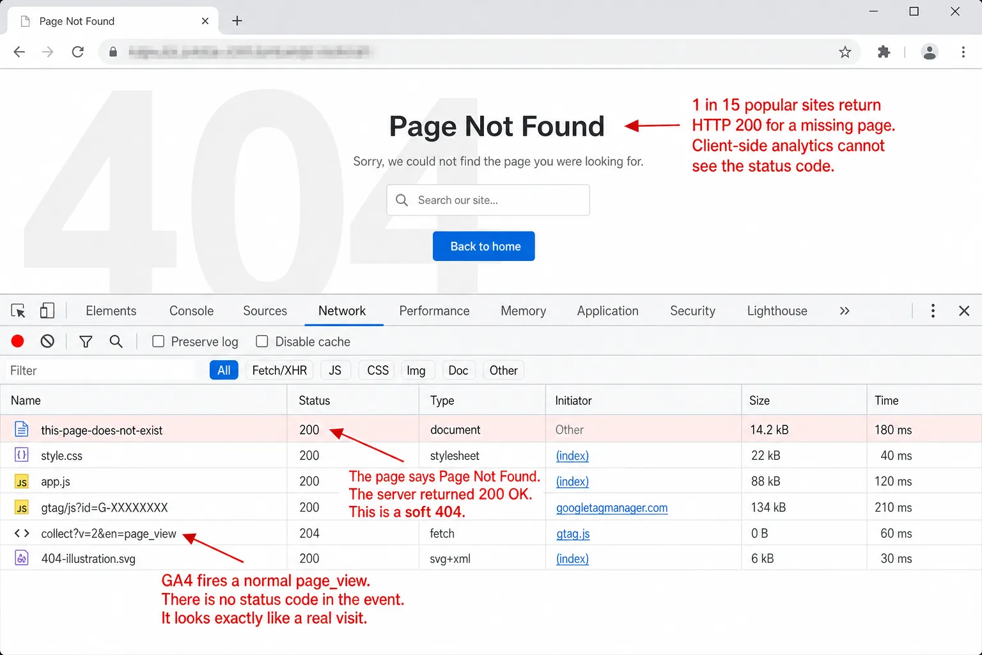Filter requests by JS type
This screenshot has width=982, height=655.
(335, 370)
